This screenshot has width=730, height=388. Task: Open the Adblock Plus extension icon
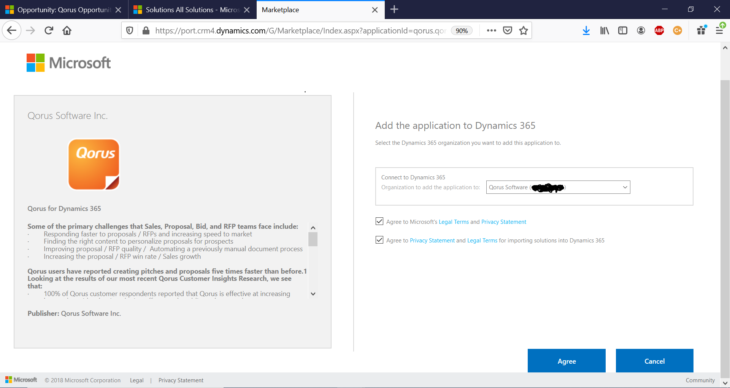[659, 30]
